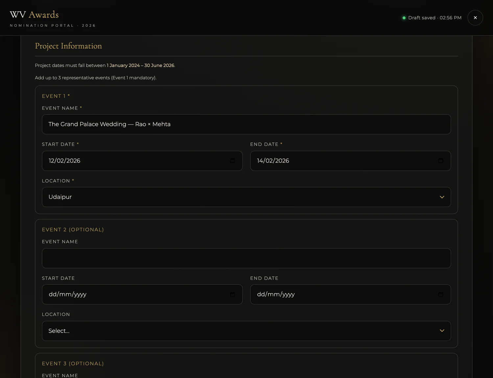
Task: Click the EVENT 1 section label
Action: click(56, 96)
